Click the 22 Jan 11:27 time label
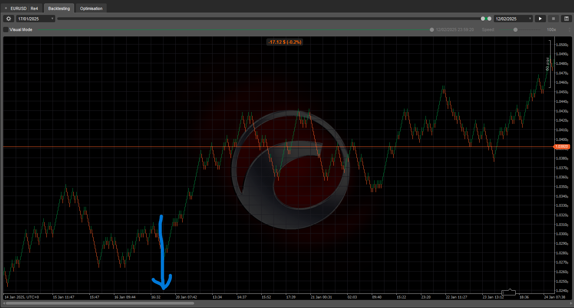This screenshot has width=574, height=308. pyautogui.click(x=456, y=297)
